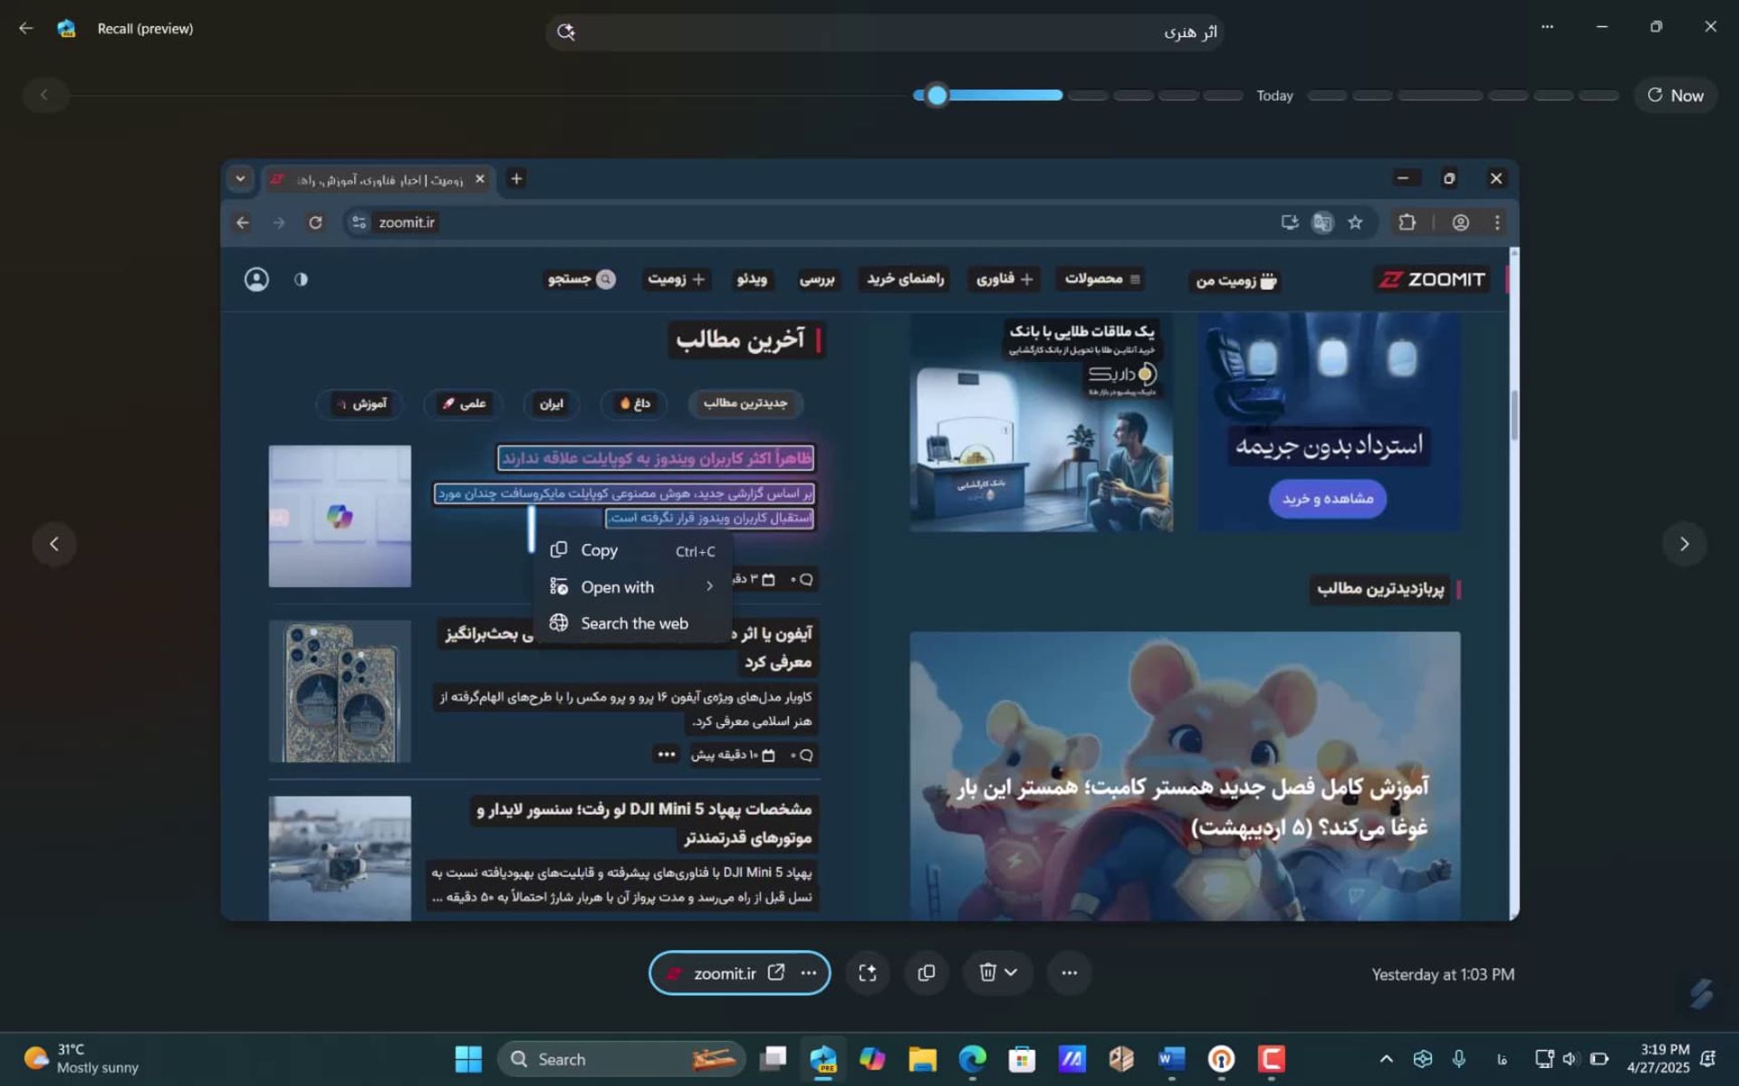Click the trash delete icon
The image size is (1739, 1086).
tap(987, 973)
